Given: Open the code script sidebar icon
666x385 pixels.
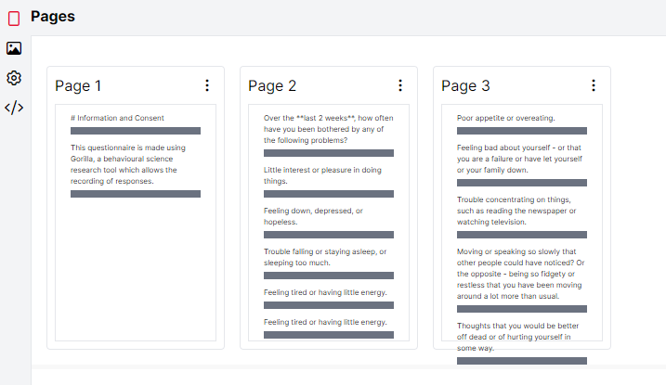Looking at the screenshot, I should click(x=14, y=108).
